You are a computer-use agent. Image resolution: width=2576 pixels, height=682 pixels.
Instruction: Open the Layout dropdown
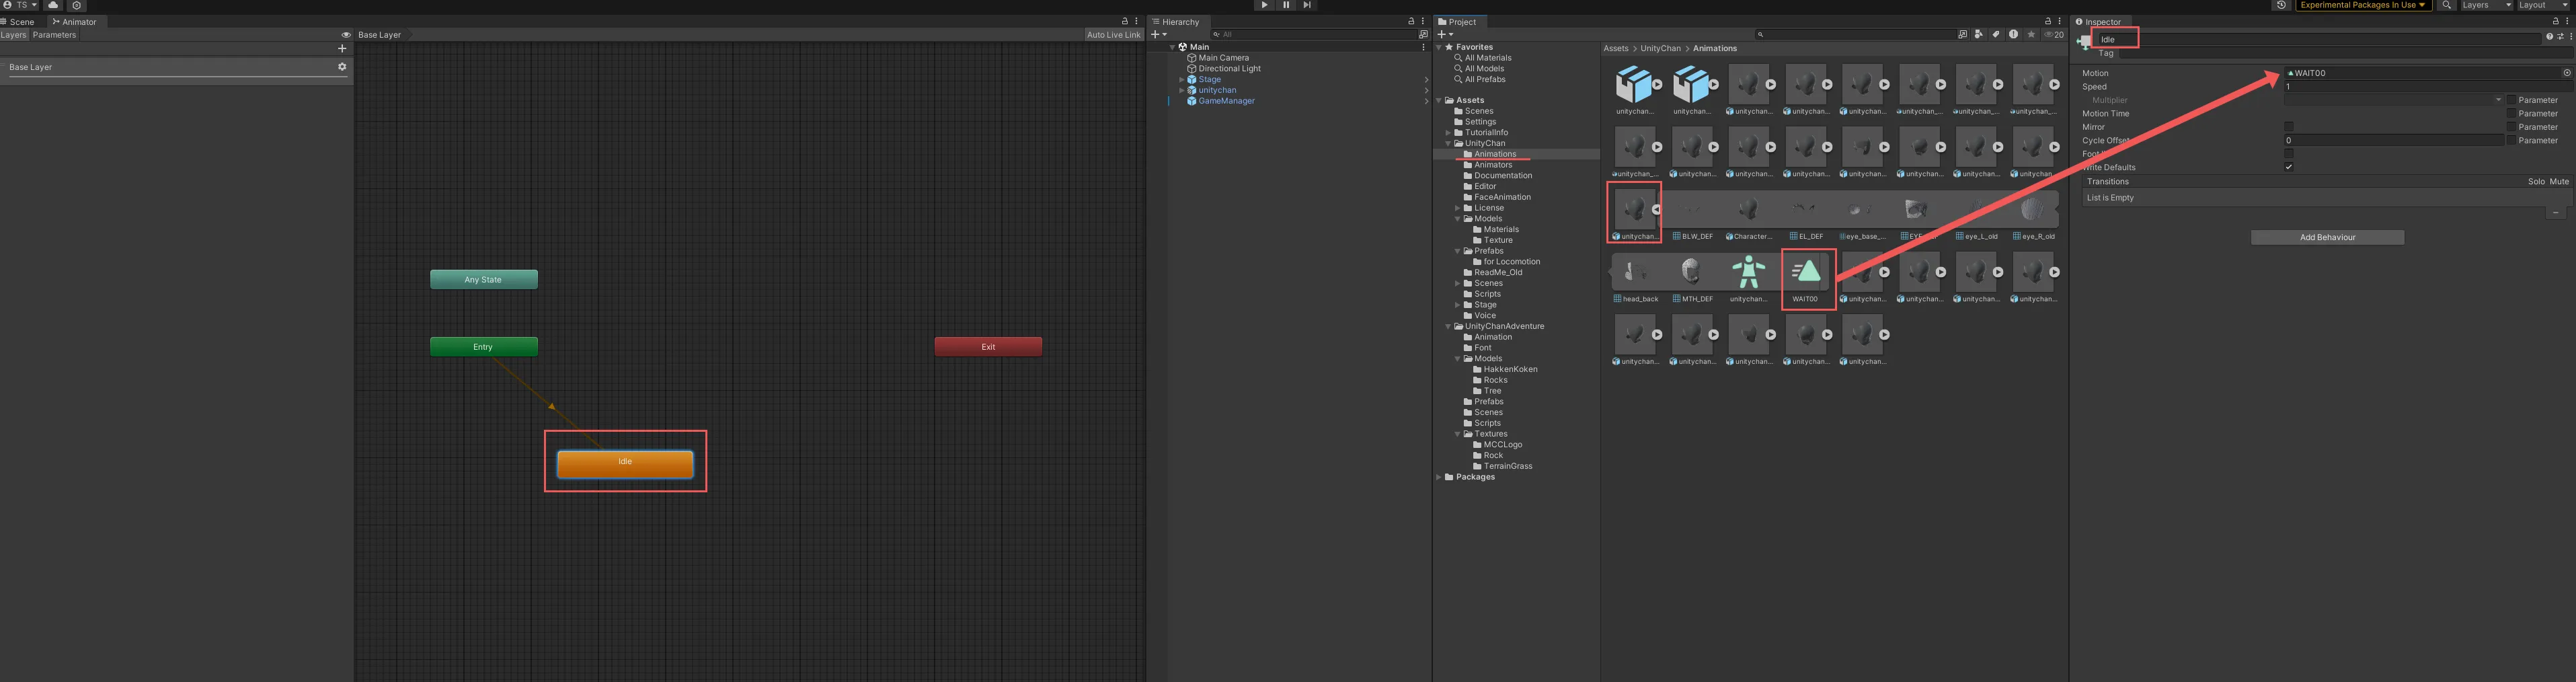(2543, 5)
